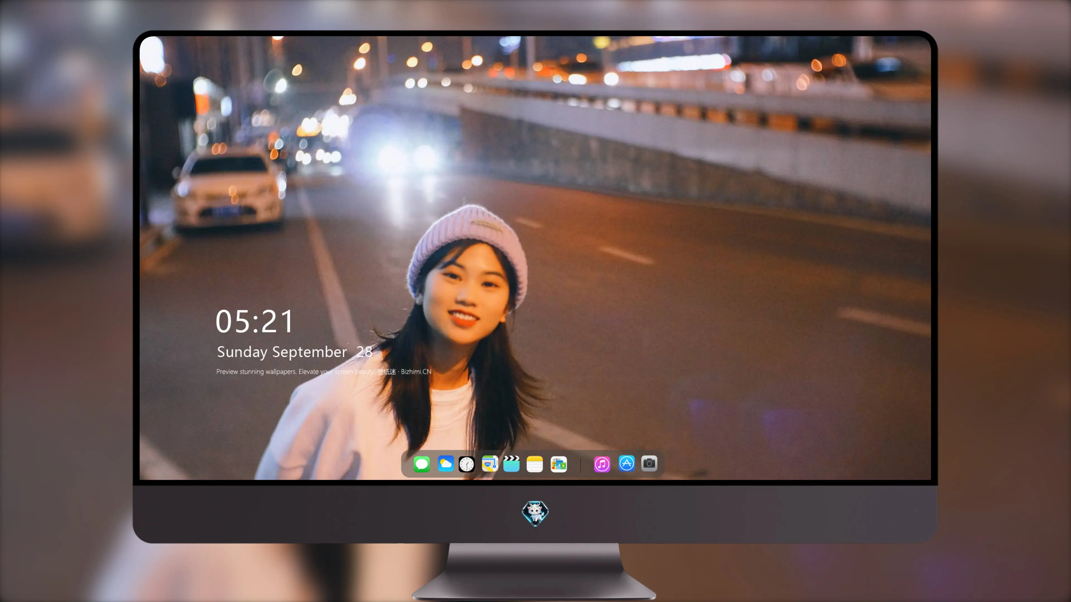The height and width of the screenshot is (602, 1071).
Task: Launch the pink iTunes Store icon
Action: (x=602, y=464)
